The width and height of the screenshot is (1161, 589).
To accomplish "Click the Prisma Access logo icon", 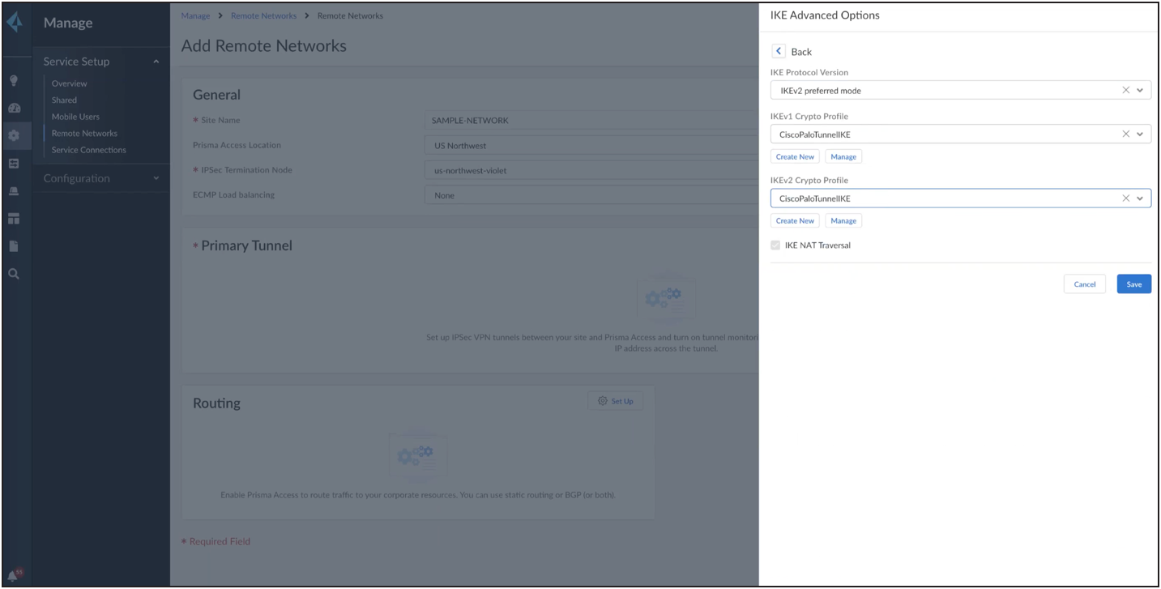I will [x=15, y=22].
